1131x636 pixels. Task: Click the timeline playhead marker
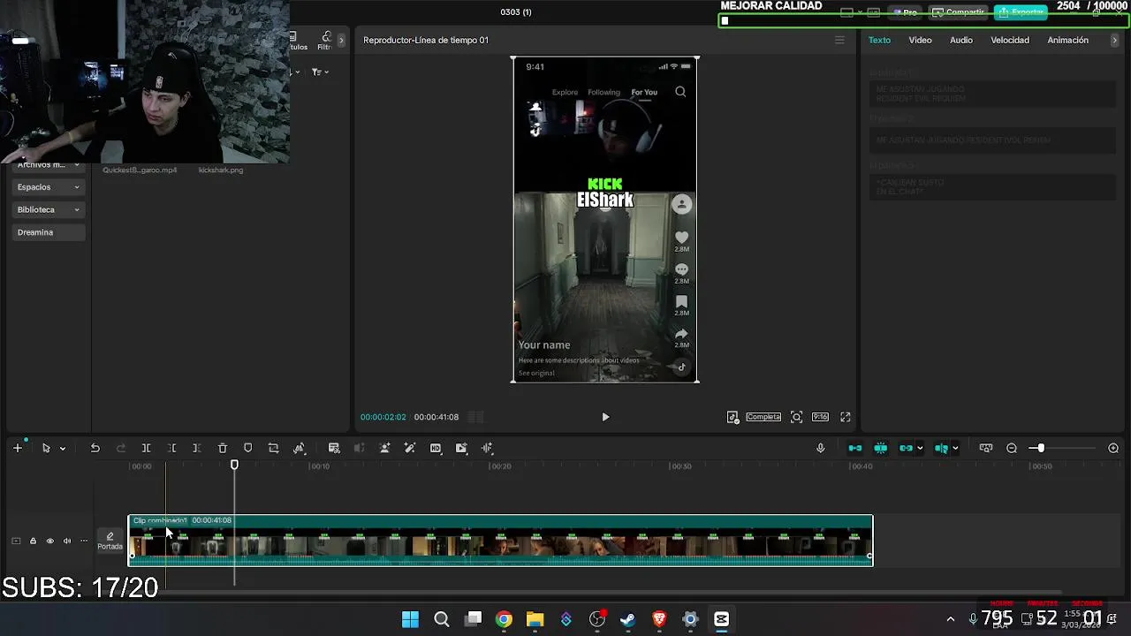point(234,465)
